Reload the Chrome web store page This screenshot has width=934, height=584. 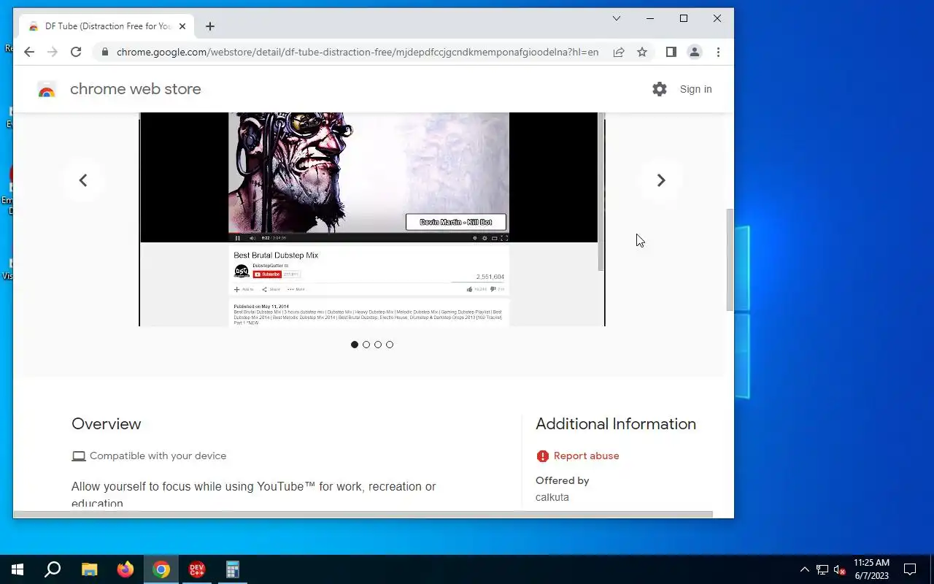tap(76, 52)
